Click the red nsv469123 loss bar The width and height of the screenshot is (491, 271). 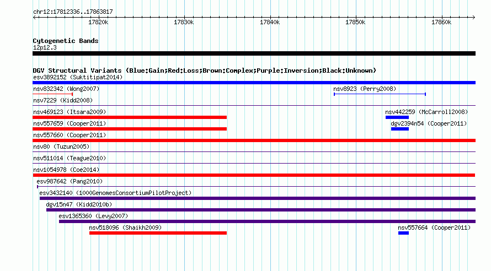pyautogui.click(x=130, y=117)
